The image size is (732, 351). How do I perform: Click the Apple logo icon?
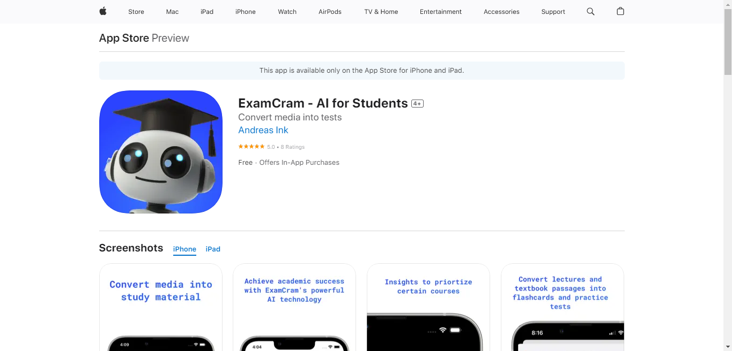coord(103,11)
